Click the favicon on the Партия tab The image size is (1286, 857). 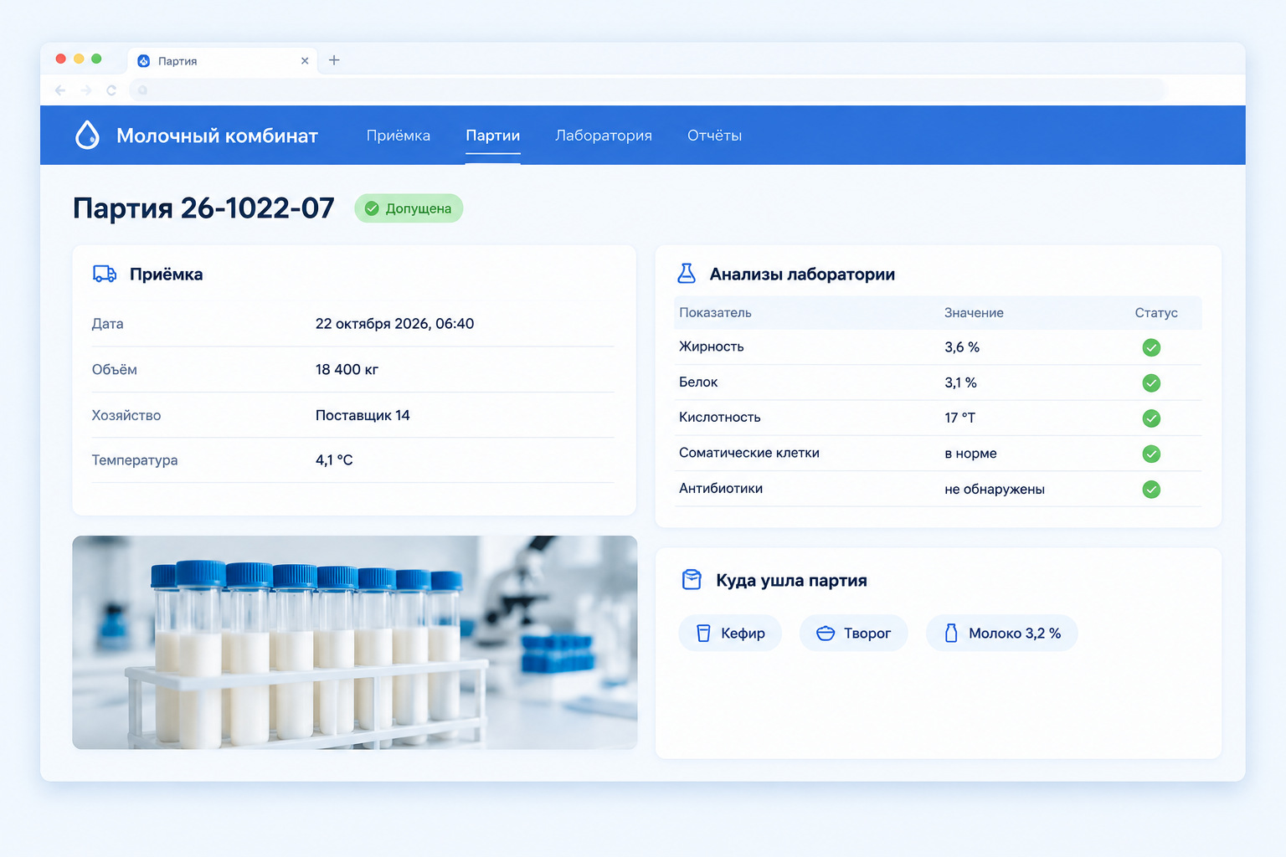[144, 61]
